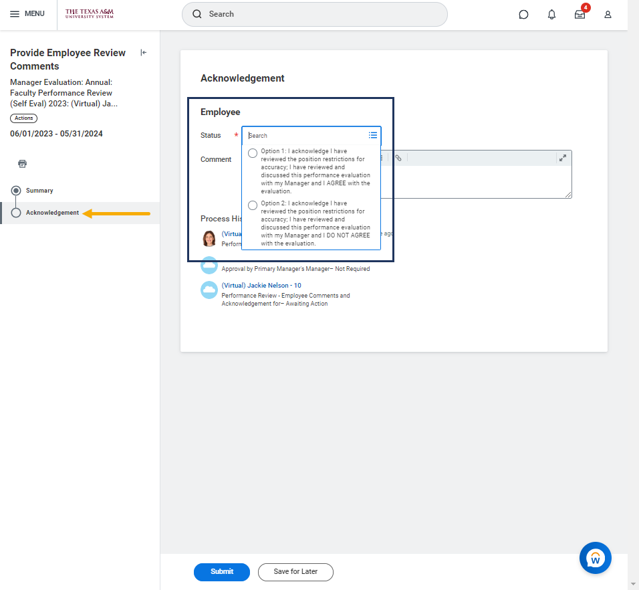Expand the comment editor to full size
The width and height of the screenshot is (639, 590).
(563, 158)
